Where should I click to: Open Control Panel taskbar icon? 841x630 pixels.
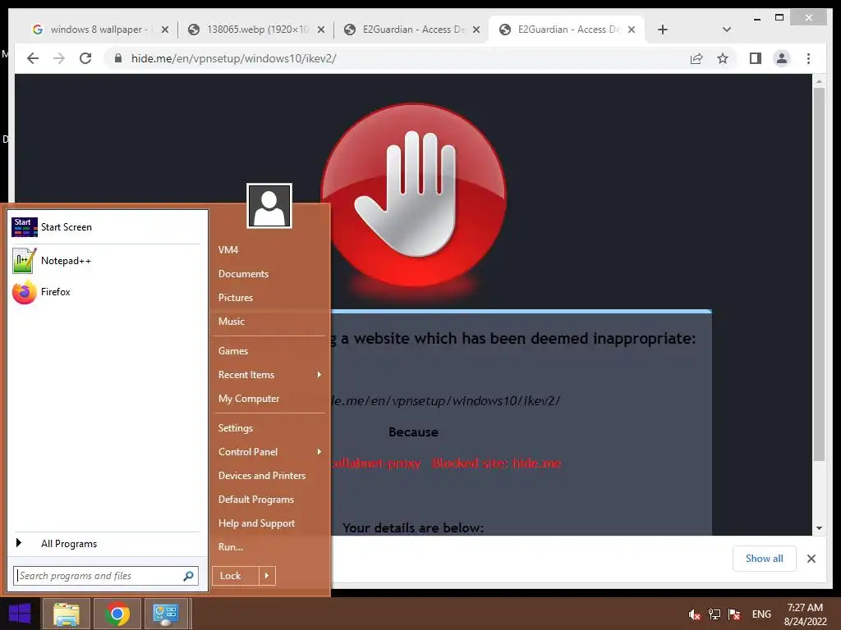pos(166,614)
